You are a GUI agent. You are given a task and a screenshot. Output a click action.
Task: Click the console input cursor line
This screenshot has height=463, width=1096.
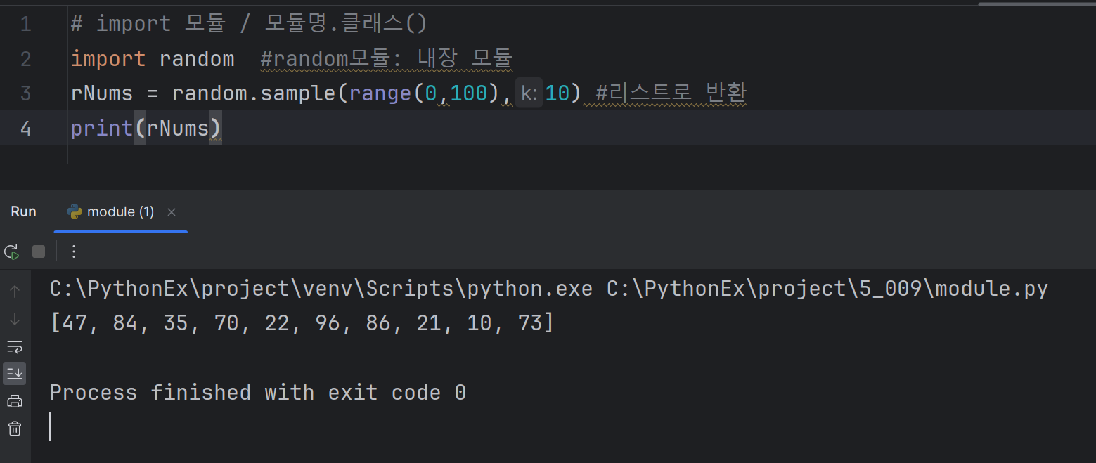coord(51,426)
